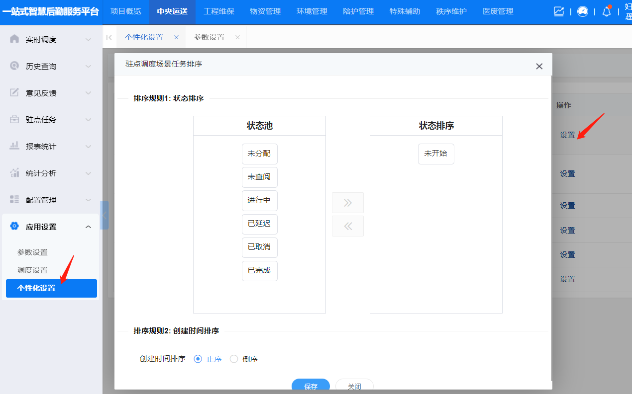Image resolution: width=632 pixels, height=394 pixels.
Task: Open 调度设置 in the sidebar submenu
Action: point(33,270)
